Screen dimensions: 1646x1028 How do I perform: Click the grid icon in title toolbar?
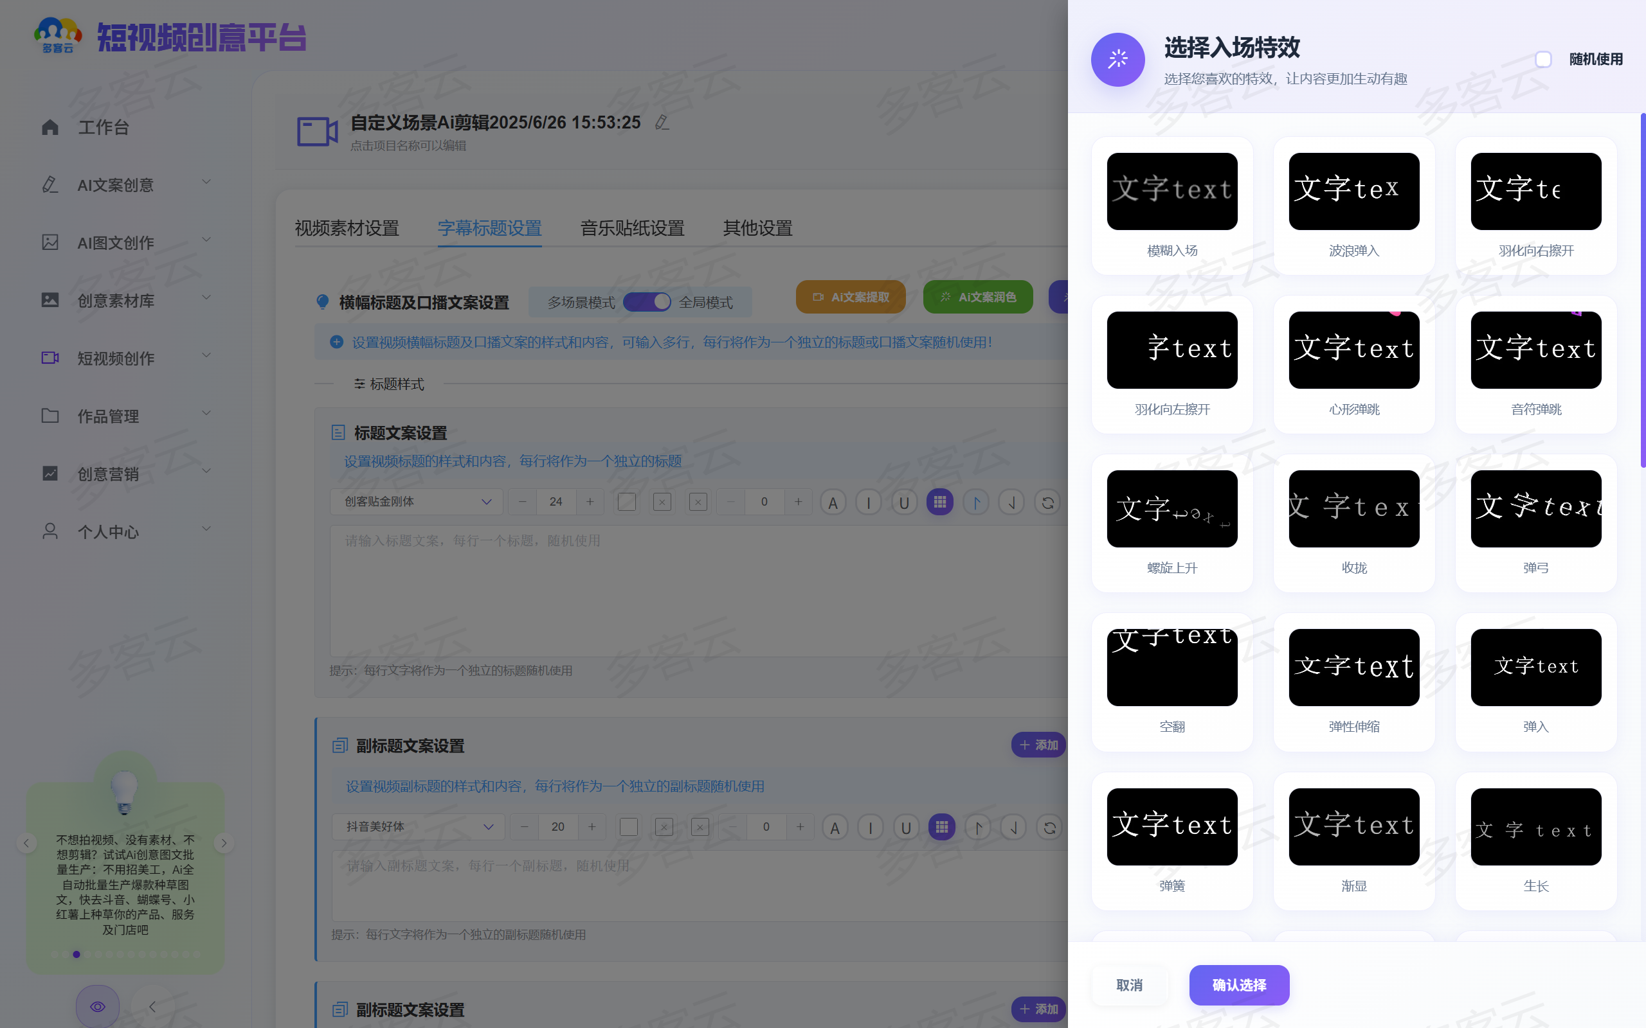pos(940,502)
